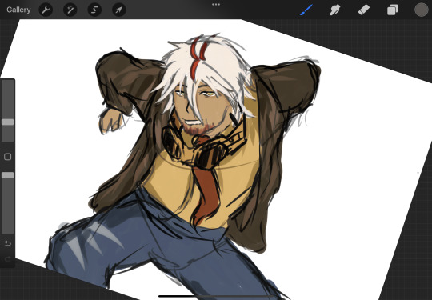Undo the last stroke
This screenshot has height=300, width=432.
(8, 243)
